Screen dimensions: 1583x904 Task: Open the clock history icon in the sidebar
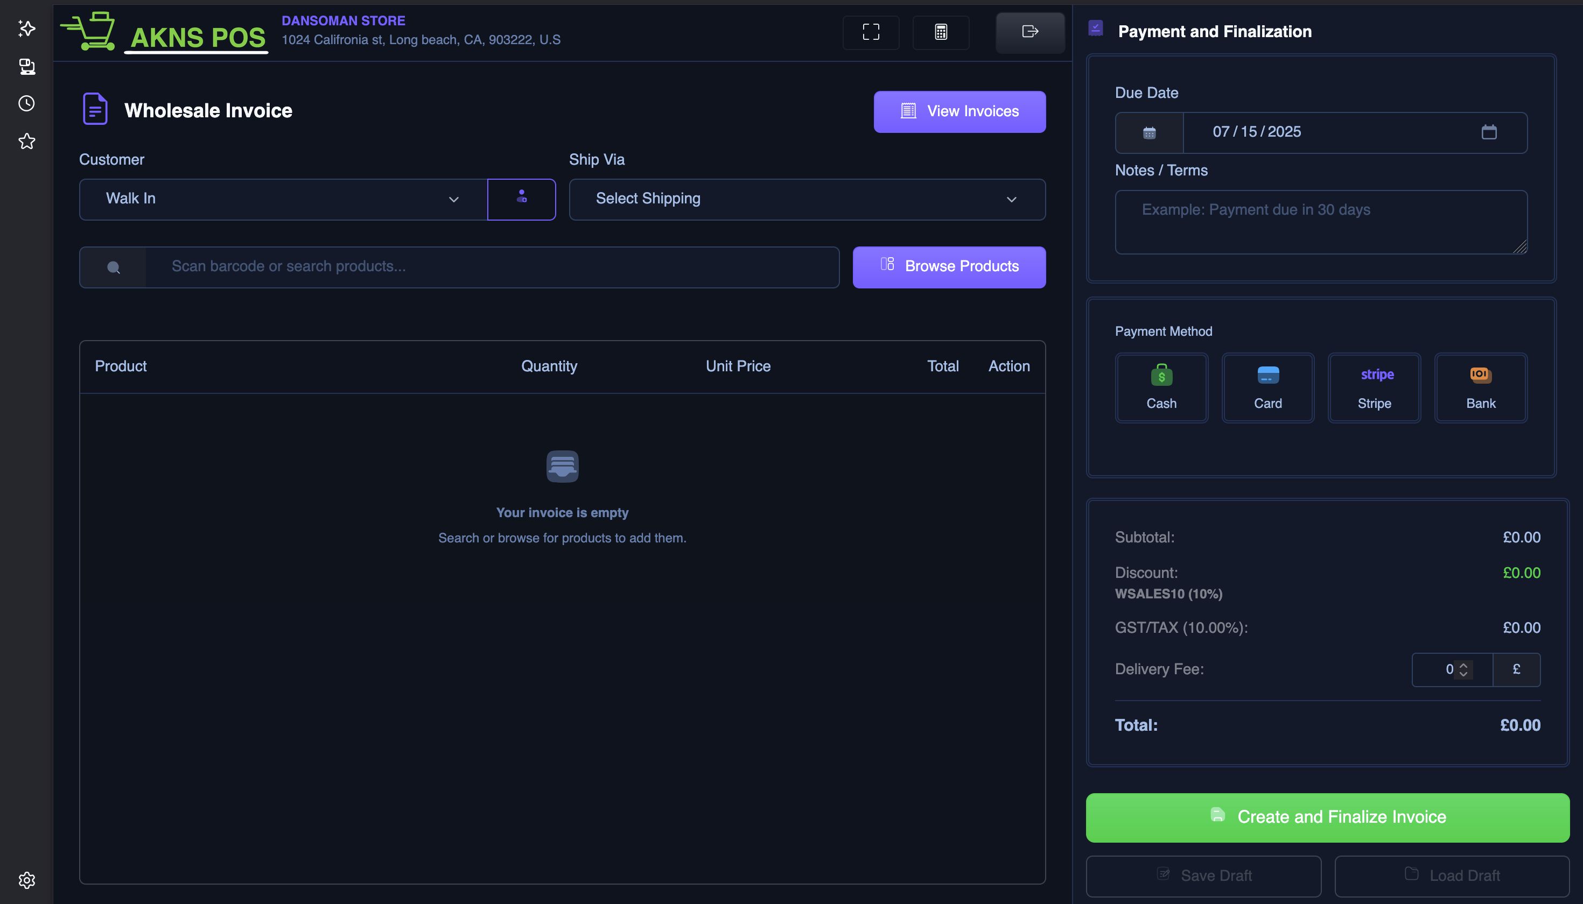27,104
